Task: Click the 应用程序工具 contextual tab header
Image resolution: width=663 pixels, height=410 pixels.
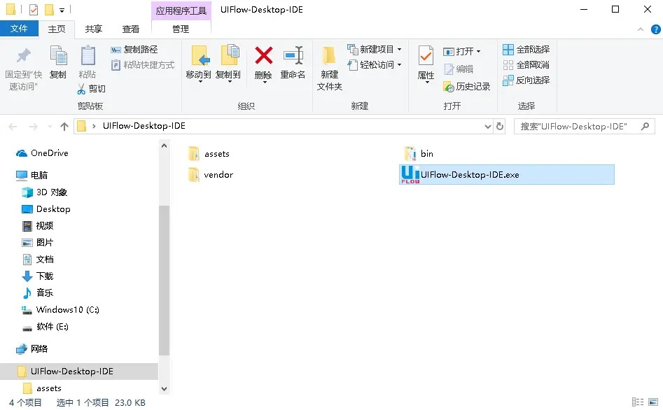Action: [x=181, y=10]
